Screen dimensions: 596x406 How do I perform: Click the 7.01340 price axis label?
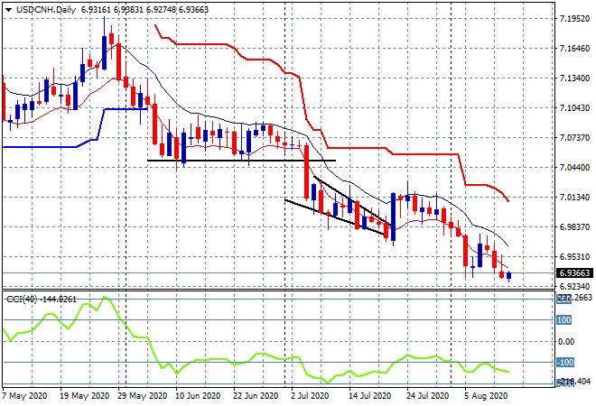[x=574, y=197]
